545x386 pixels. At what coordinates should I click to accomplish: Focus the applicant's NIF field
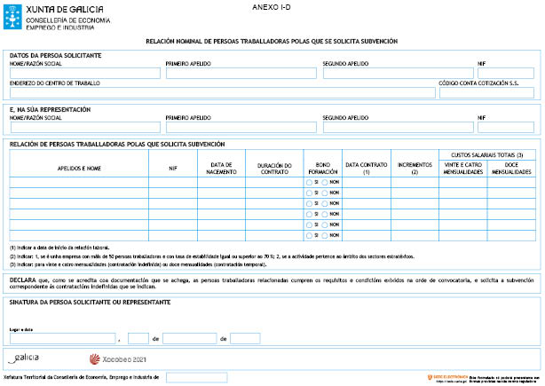coord(506,73)
